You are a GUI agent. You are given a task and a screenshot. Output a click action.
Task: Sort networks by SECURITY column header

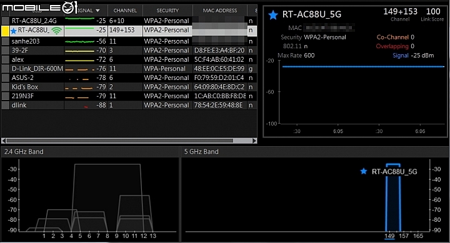coord(167,11)
